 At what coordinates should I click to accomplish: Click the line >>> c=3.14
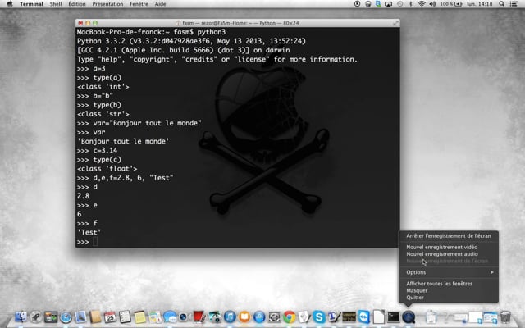[97, 150]
